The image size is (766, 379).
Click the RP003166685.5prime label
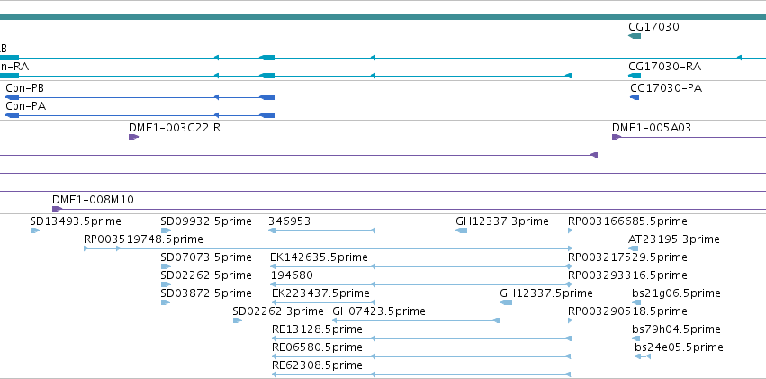[627, 221]
